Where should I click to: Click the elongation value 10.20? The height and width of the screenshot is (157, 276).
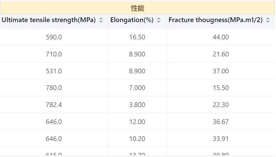(137, 139)
